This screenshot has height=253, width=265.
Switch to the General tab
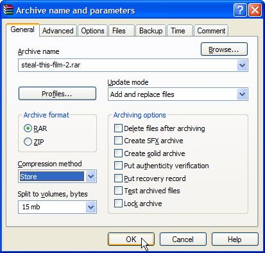22,30
